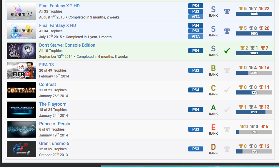Click the PS4 tag for Don't Starve

click(196, 51)
